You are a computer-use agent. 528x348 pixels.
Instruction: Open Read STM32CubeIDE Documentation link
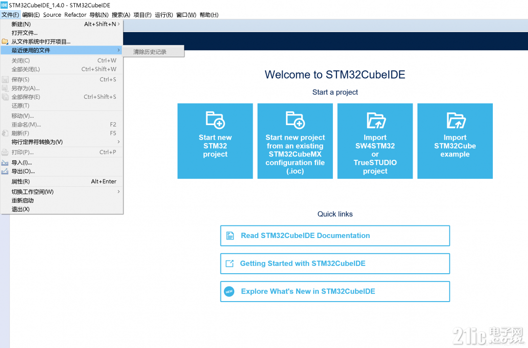(335, 236)
